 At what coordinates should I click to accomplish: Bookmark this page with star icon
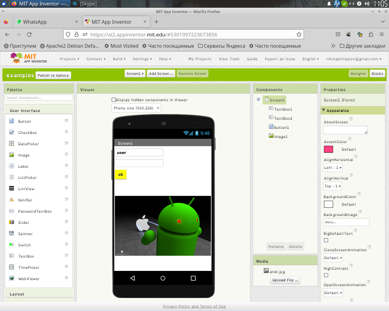point(299,35)
